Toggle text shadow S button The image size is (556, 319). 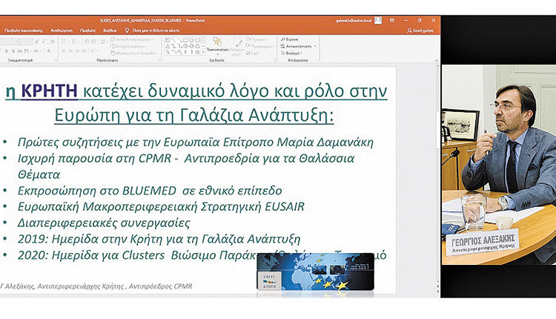click(x=13, y=51)
